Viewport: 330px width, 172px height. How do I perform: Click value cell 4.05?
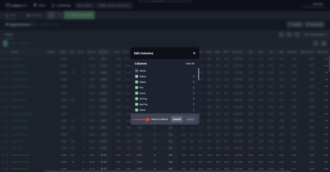pos(118,169)
